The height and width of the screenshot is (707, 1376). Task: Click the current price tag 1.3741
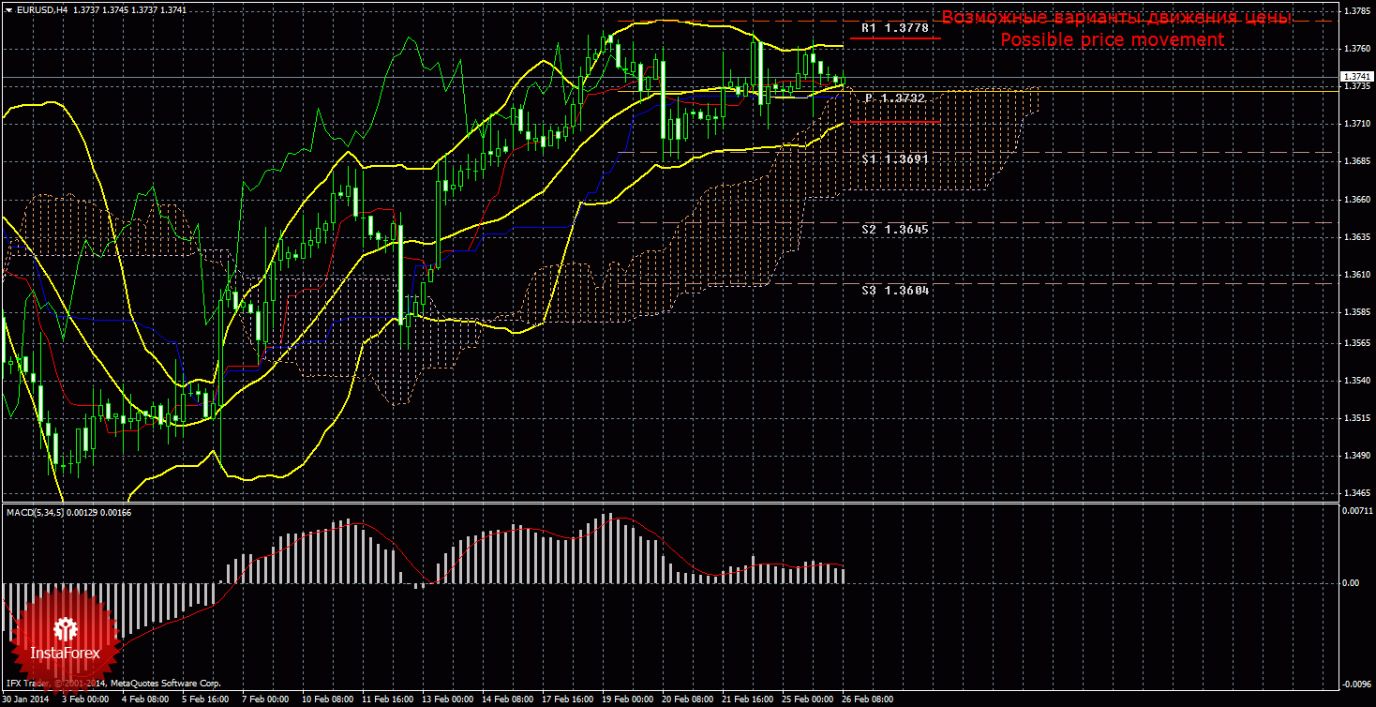click(1357, 77)
